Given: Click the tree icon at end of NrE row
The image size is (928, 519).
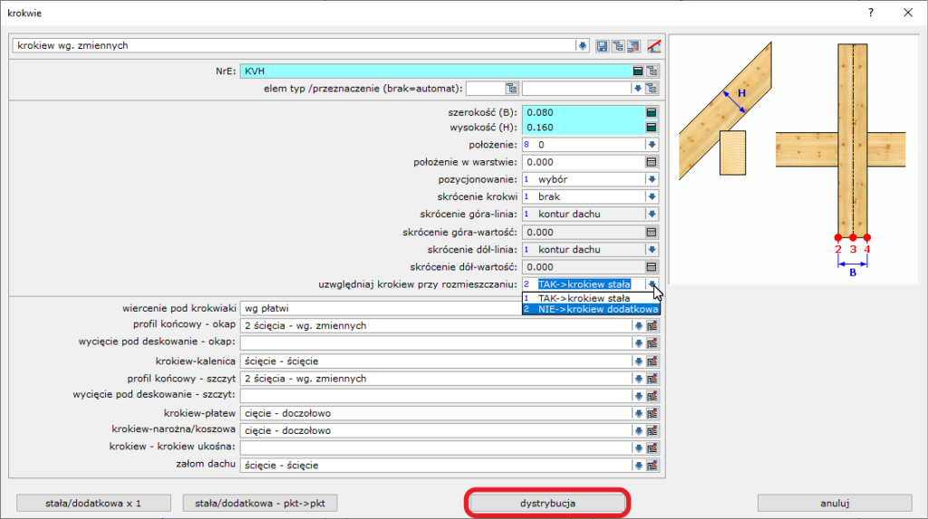Looking at the screenshot, I should [652, 71].
